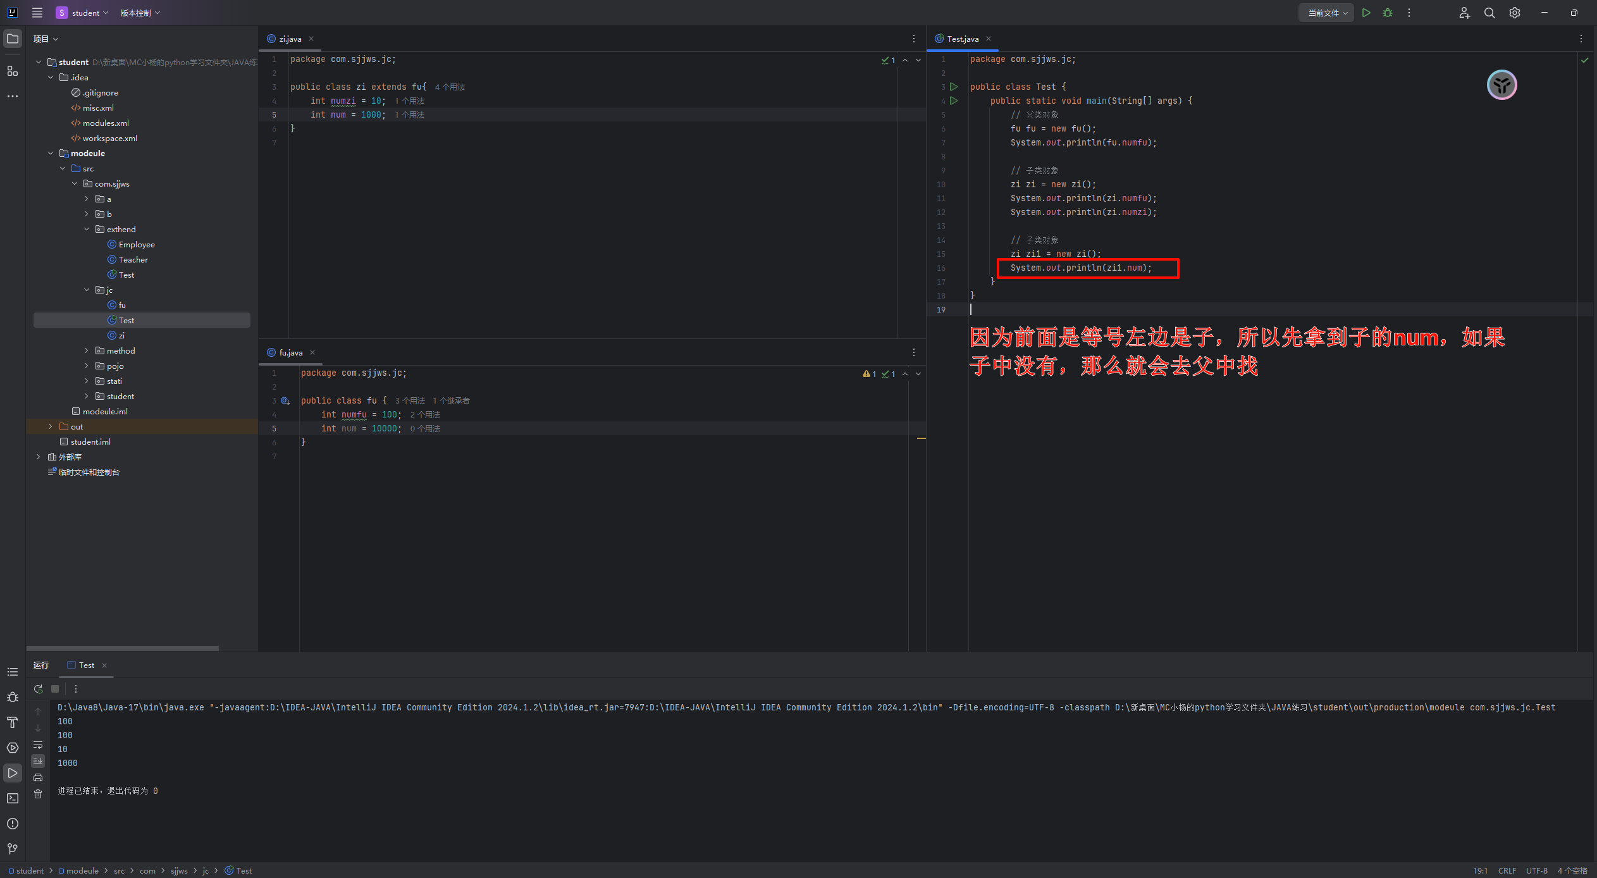Open the Search Everywhere magnifier icon
The height and width of the screenshot is (878, 1597).
click(x=1489, y=13)
